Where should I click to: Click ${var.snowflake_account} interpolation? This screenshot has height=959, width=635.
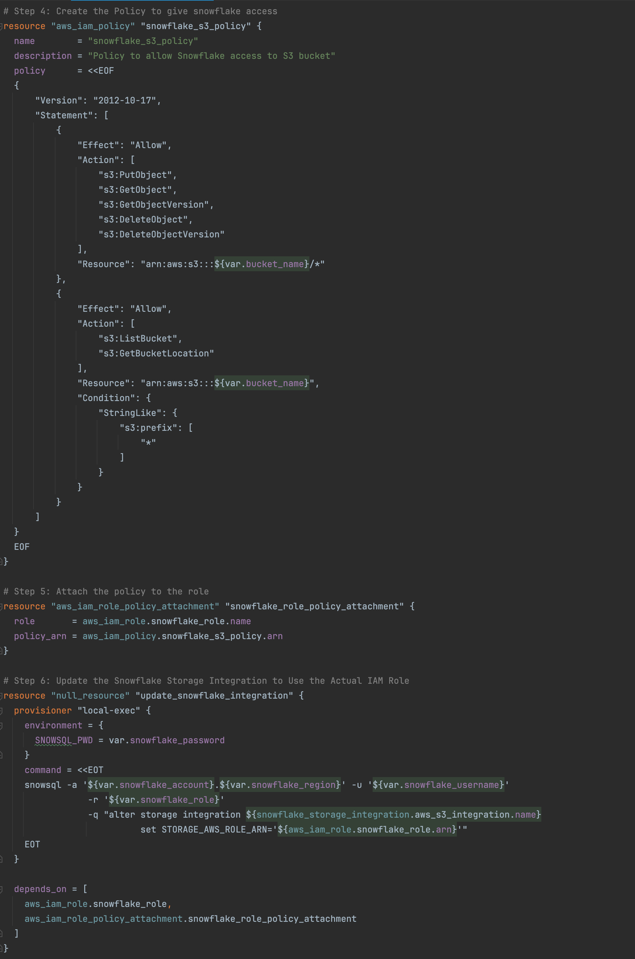[151, 785]
